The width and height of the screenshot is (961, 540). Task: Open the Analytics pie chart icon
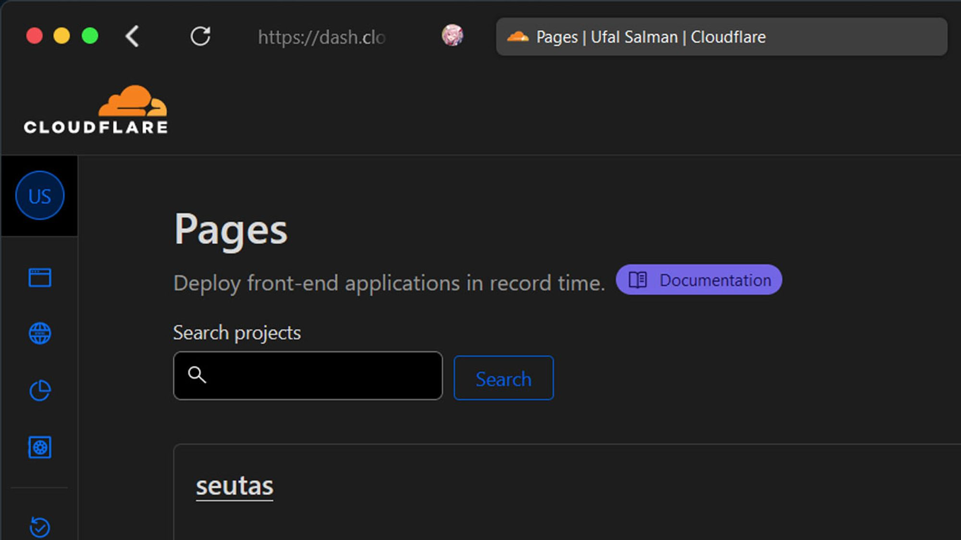[x=40, y=390]
